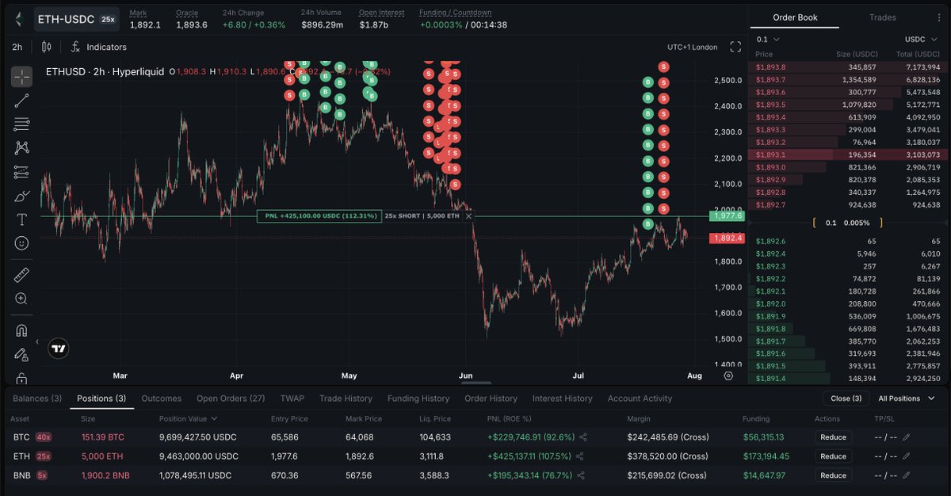Open the Funding History tab
The width and height of the screenshot is (951, 496).
click(418, 399)
